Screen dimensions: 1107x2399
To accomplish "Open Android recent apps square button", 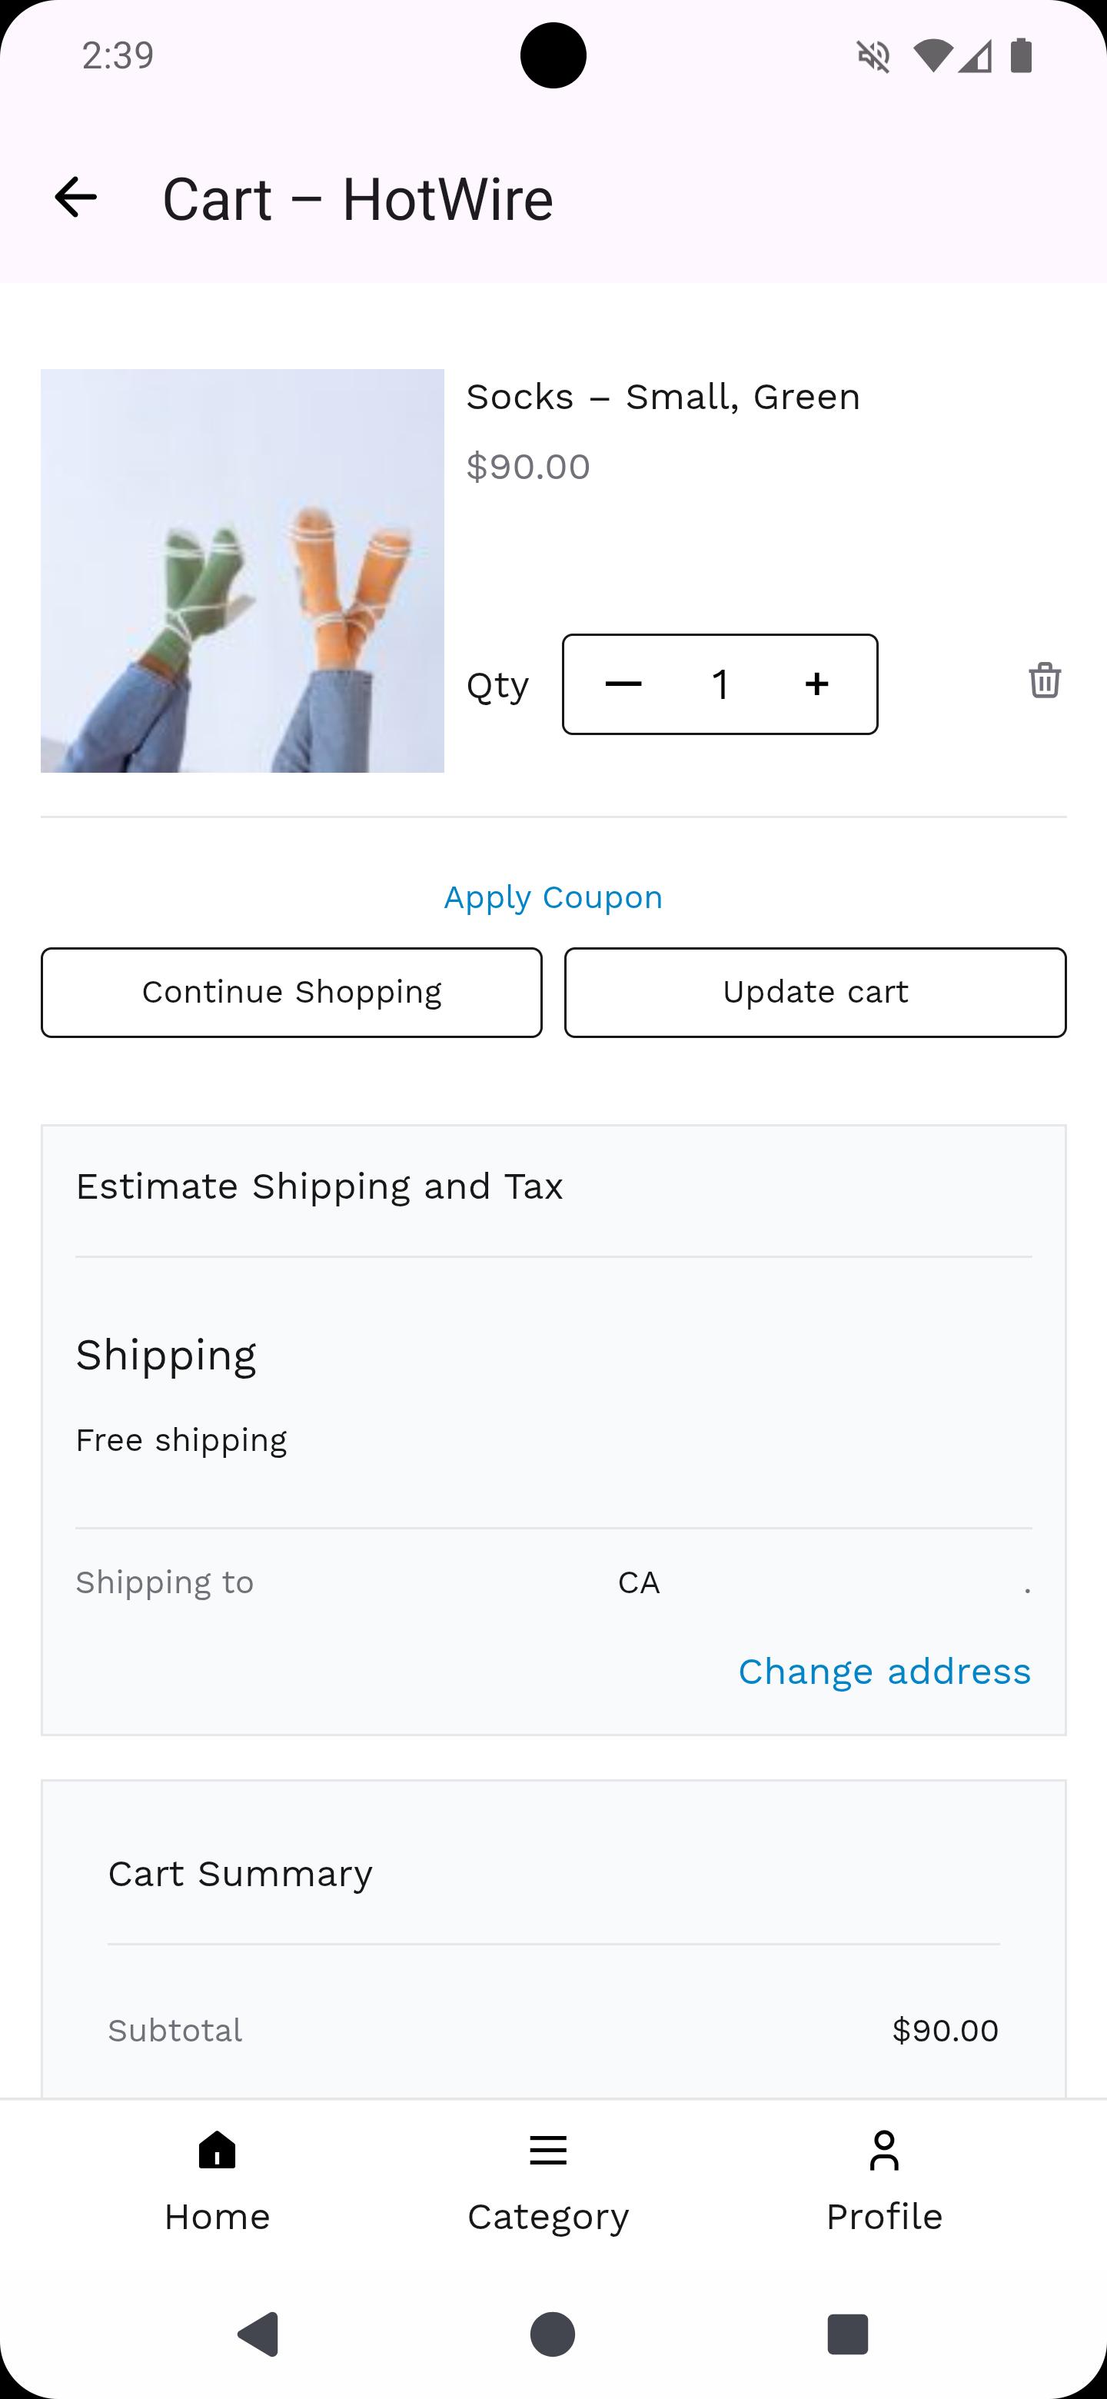I will point(847,2334).
